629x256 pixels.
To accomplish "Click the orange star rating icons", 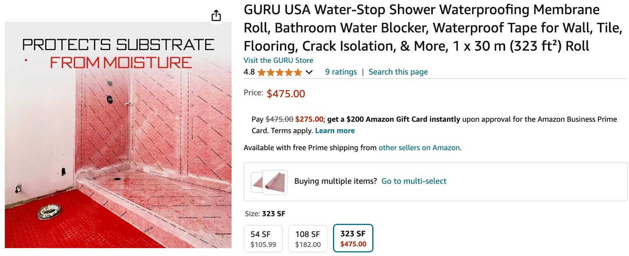I will point(280,72).
